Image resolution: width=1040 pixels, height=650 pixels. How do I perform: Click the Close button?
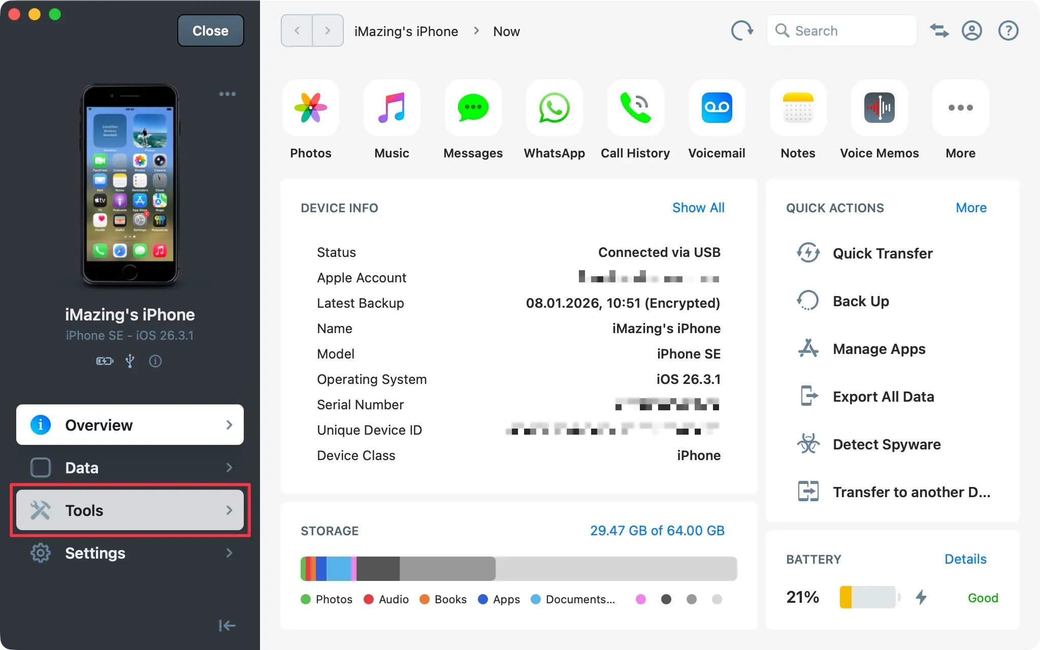(x=210, y=31)
